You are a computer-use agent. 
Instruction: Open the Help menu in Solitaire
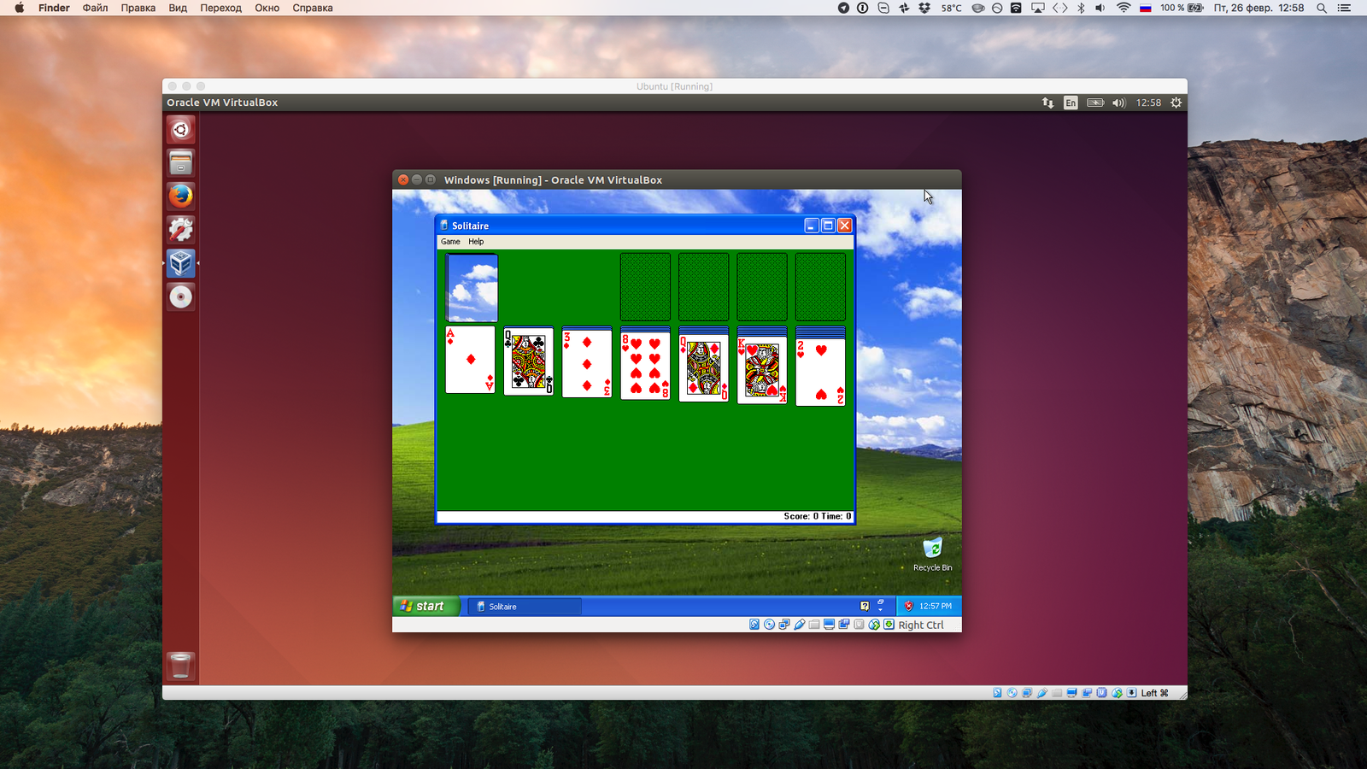tap(476, 242)
